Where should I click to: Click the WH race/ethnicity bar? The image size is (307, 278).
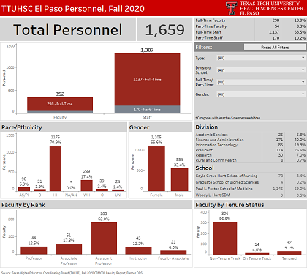pos(86,185)
